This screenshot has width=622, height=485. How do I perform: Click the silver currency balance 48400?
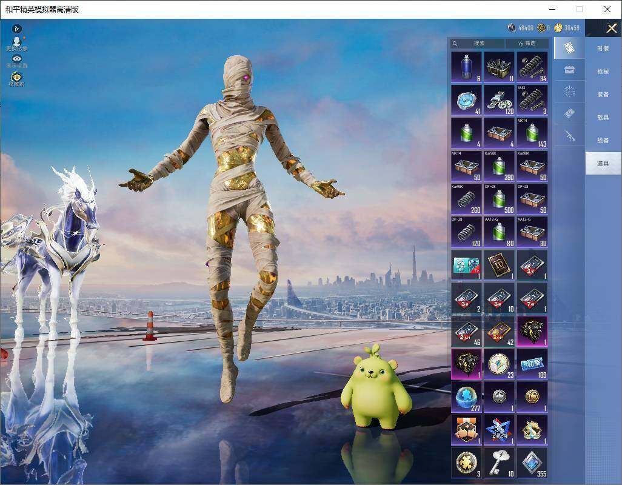(521, 28)
